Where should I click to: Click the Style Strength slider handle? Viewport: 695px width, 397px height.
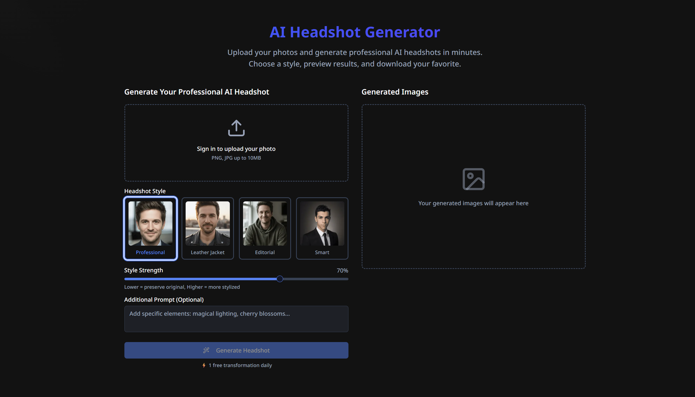pyautogui.click(x=280, y=279)
